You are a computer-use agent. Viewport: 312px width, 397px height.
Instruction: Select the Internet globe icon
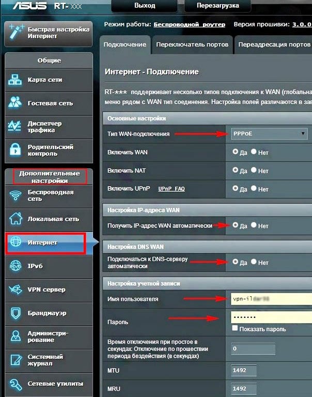[x=15, y=242]
